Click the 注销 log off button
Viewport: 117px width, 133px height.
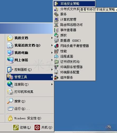[22, 127]
